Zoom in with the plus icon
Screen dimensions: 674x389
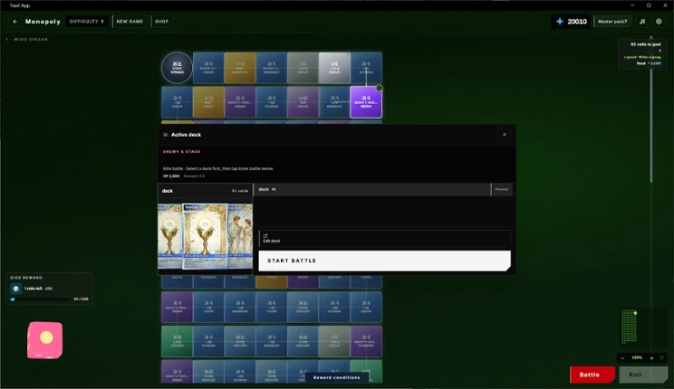(651, 357)
